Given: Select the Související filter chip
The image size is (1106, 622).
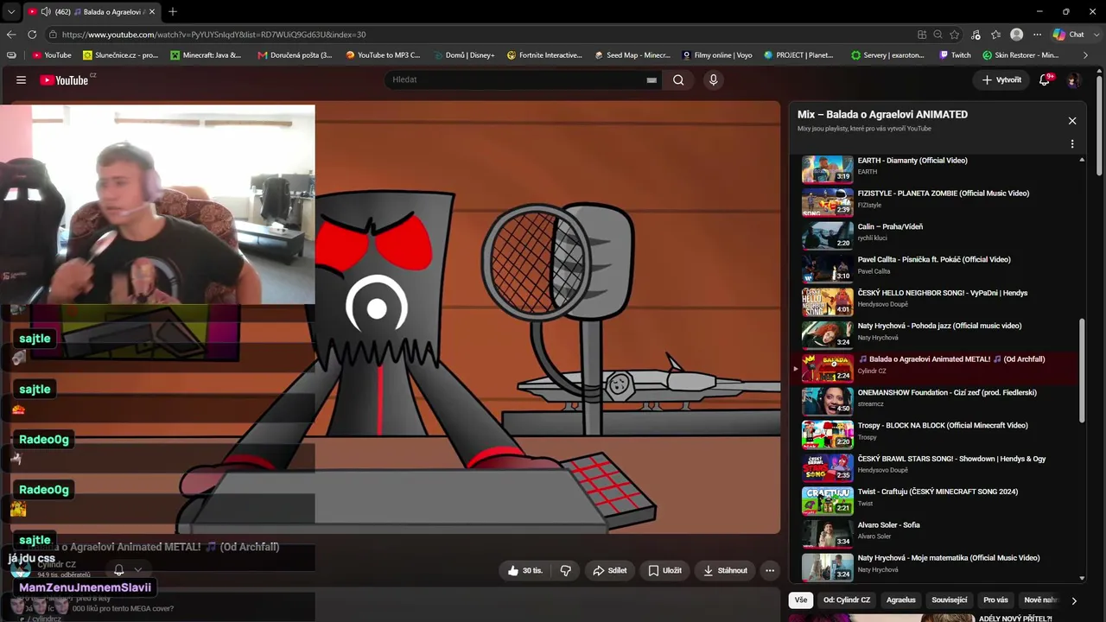Looking at the screenshot, I should coord(950,600).
